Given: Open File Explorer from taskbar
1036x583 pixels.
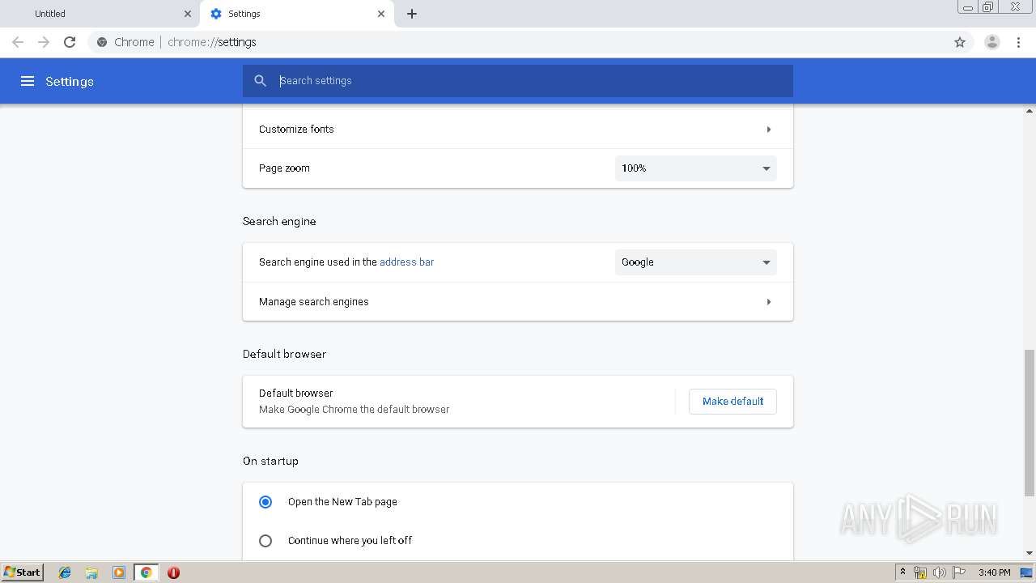Looking at the screenshot, I should [x=91, y=572].
